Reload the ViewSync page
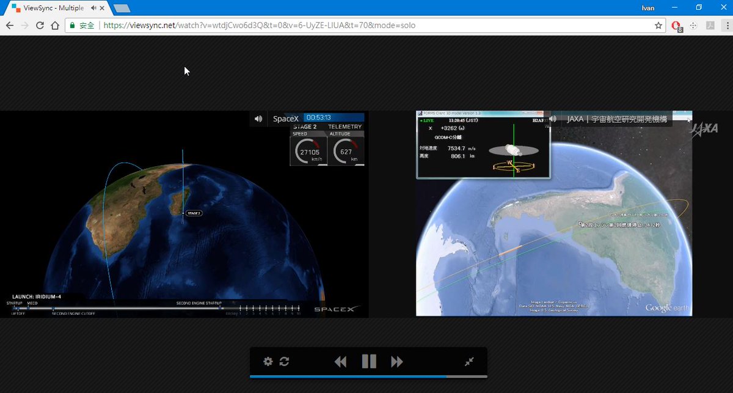 40,26
